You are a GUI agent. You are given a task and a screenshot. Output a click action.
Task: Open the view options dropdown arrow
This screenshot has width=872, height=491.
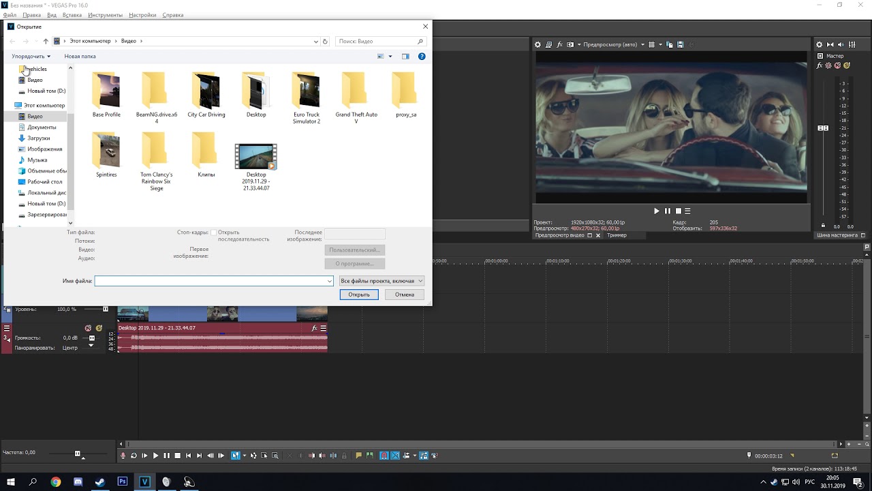pyautogui.click(x=390, y=57)
